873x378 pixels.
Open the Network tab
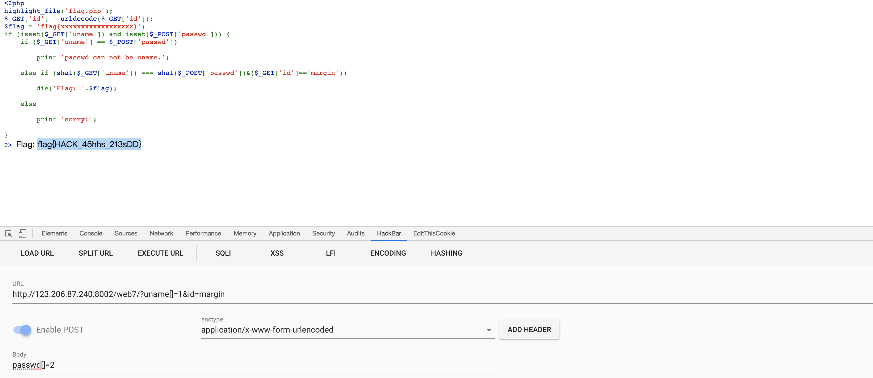161,233
